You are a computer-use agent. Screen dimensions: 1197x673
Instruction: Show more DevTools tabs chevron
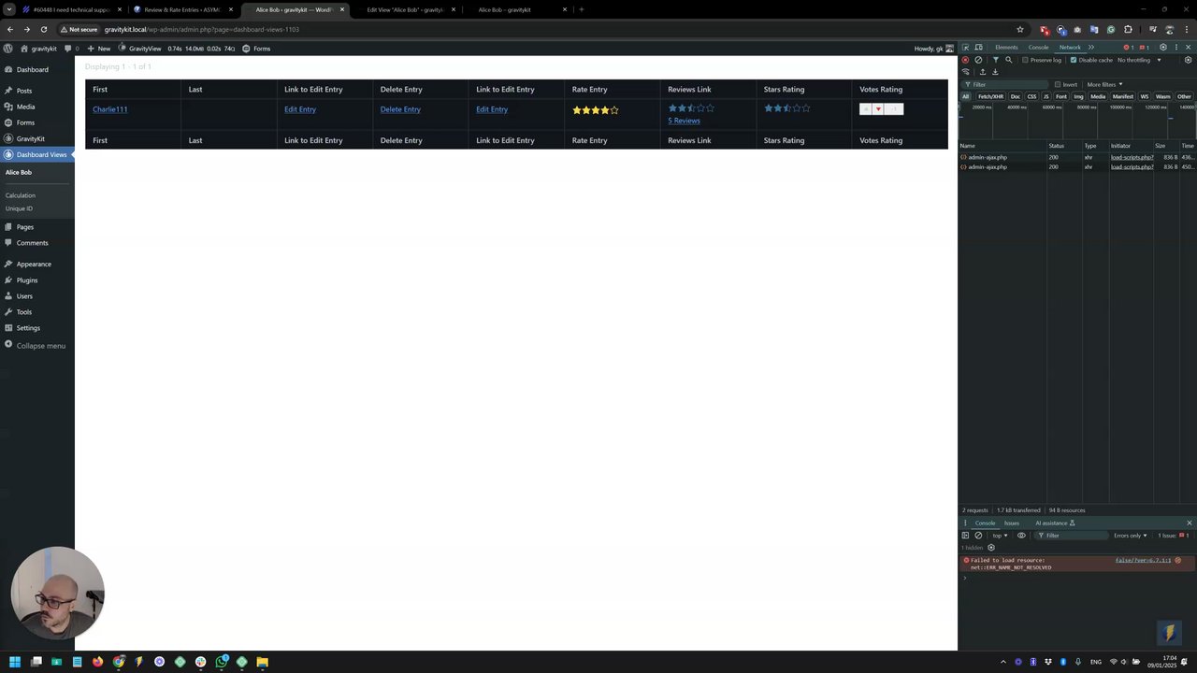[1090, 47]
